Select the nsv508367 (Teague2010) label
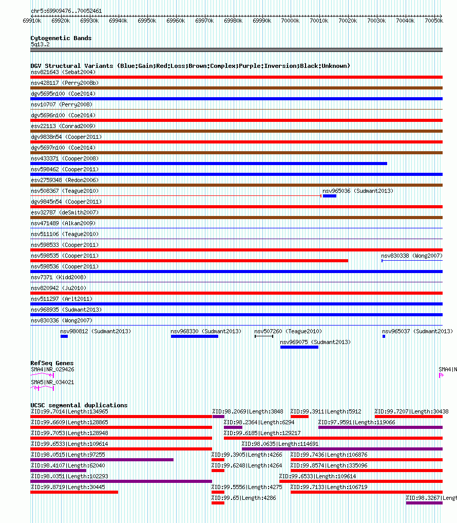Viewport: 457px width, 523px height. (x=65, y=191)
